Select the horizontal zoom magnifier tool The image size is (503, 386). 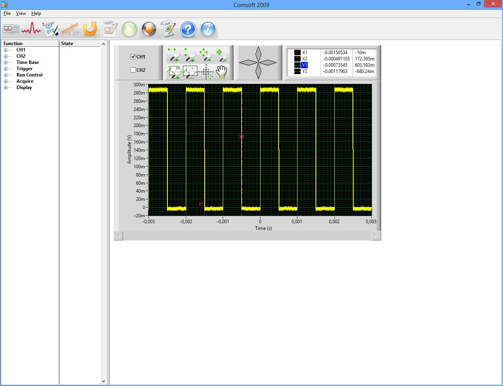174,55
